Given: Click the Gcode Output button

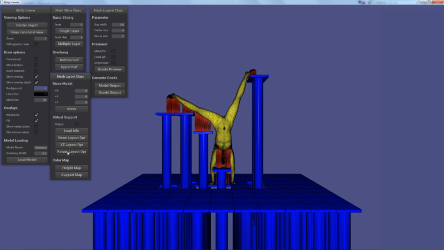Looking at the screenshot, I should point(110,92).
